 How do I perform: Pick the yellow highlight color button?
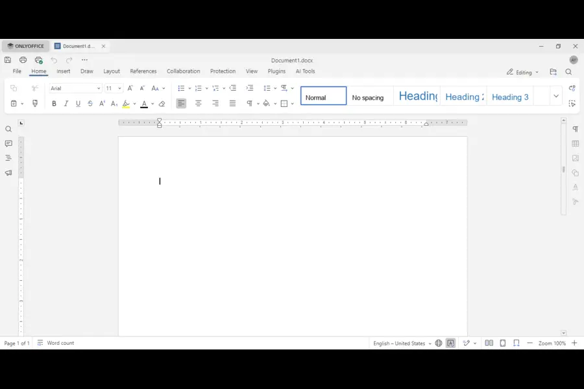[127, 104]
